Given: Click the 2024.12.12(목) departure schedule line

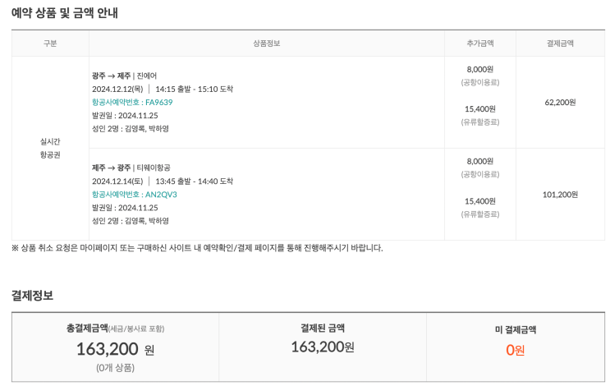Looking at the screenshot, I should tap(163, 89).
